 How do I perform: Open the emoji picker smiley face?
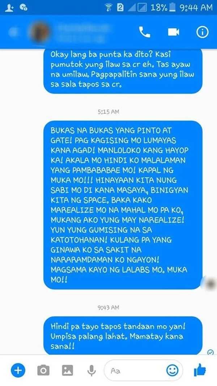[172, 370]
